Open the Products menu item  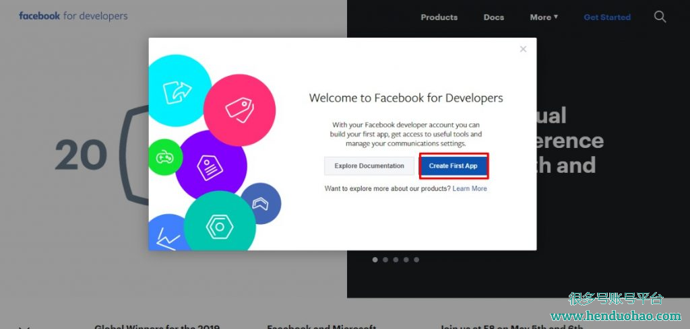[x=439, y=17]
